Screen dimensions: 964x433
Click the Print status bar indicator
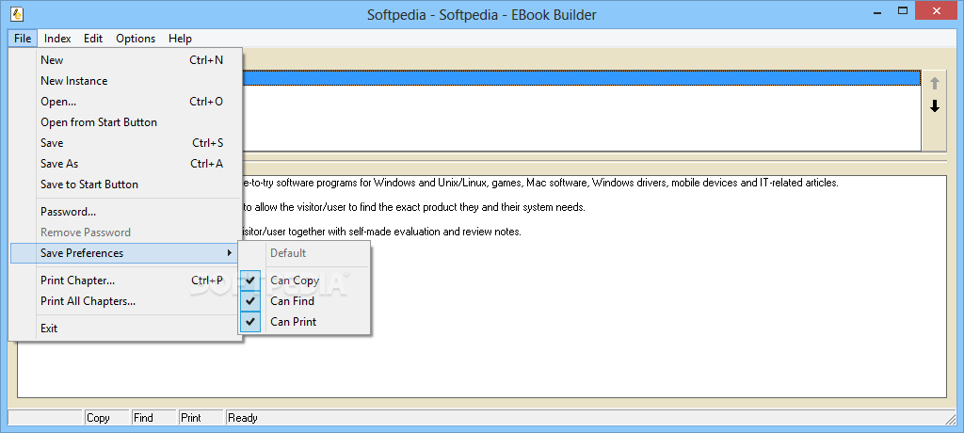click(x=201, y=418)
